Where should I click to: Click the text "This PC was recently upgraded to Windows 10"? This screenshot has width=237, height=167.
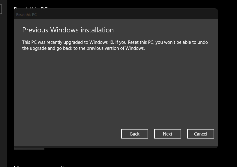pos(68,42)
